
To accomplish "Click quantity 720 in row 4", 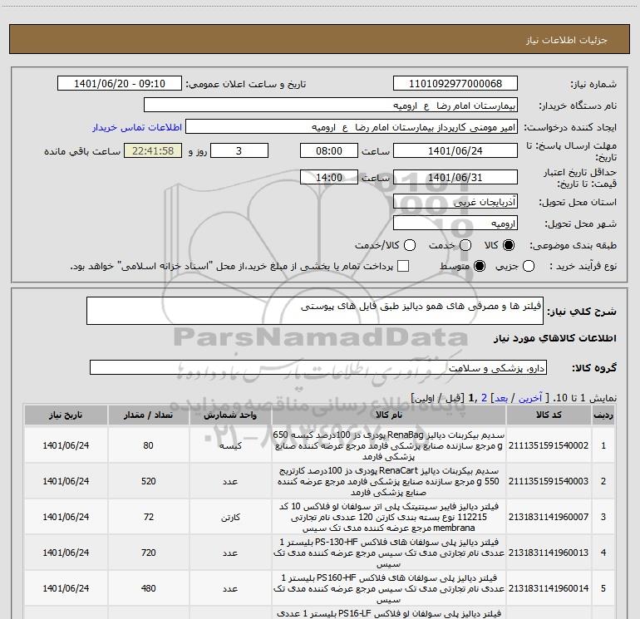I will [149, 553].
